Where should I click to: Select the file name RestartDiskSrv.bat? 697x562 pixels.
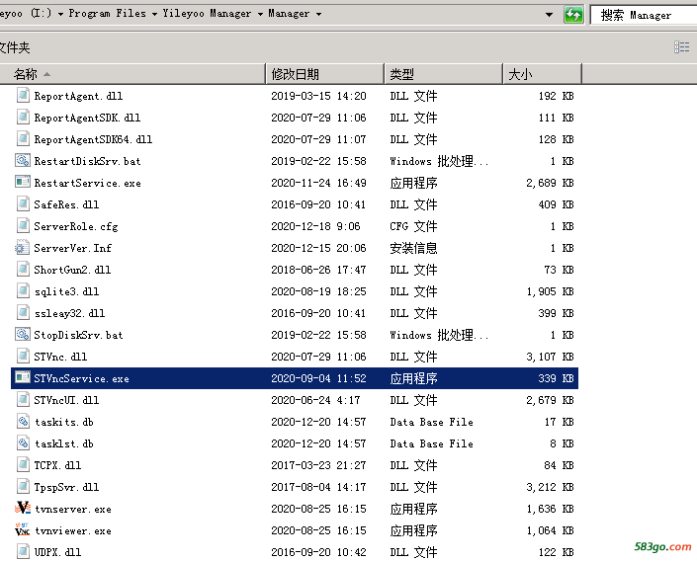pyautogui.click(x=87, y=161)
